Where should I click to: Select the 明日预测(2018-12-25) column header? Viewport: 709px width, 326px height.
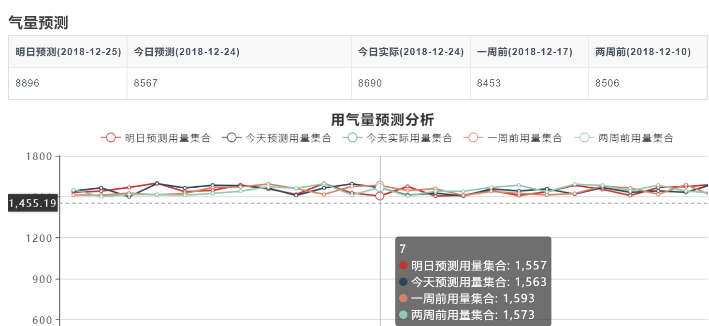(68, 52)
